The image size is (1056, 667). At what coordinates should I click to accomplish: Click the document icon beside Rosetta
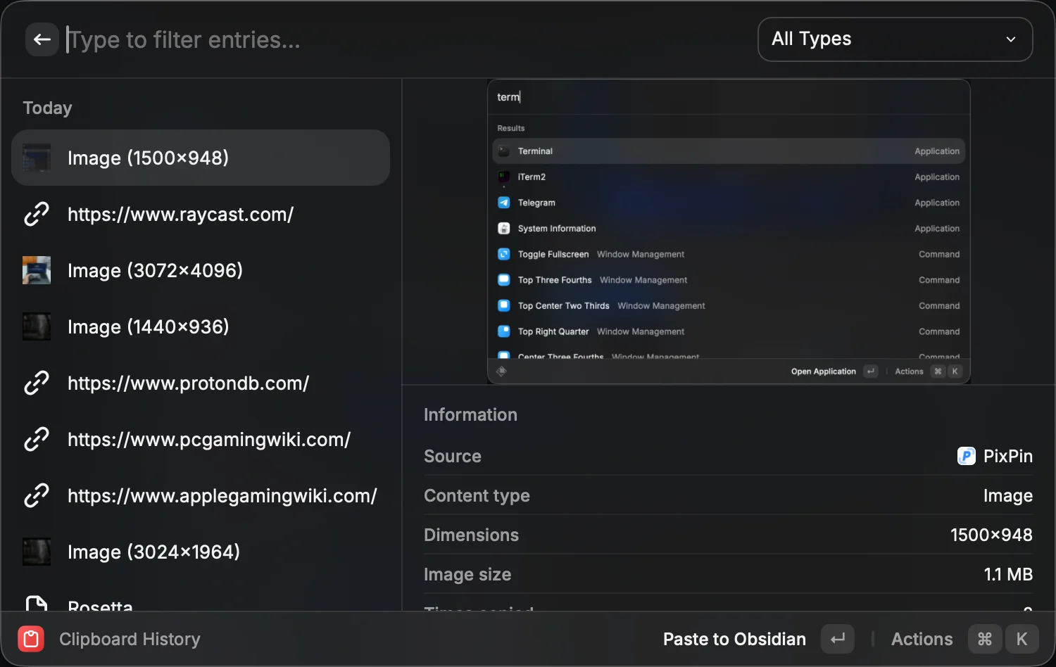pos(37,604)
